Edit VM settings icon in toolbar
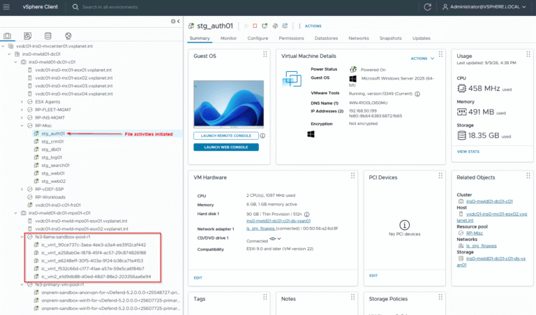This screenshot has height=315, width=536. pos(275,26)
